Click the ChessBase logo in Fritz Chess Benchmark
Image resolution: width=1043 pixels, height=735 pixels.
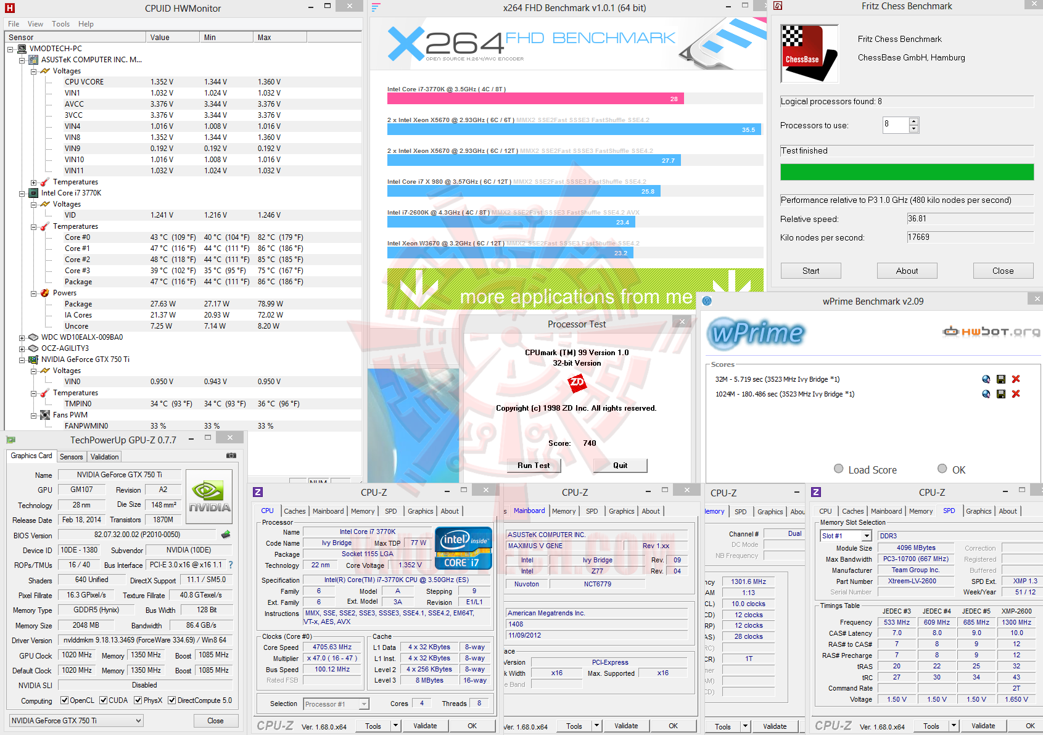810,54
